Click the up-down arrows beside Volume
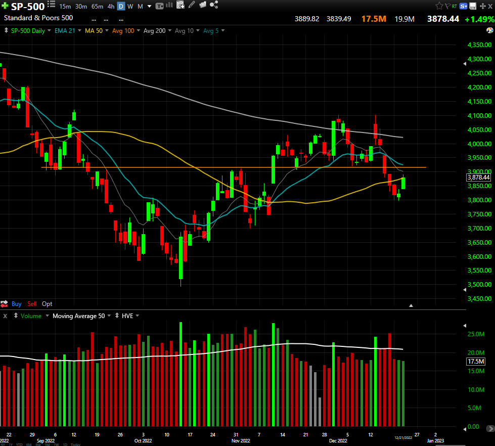Screen dimensions: 495x446 [16, 316]
